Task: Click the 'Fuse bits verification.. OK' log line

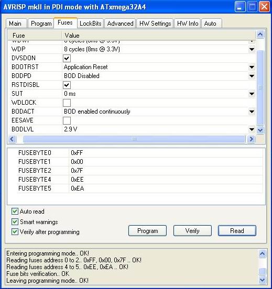Action: [38, 274]
